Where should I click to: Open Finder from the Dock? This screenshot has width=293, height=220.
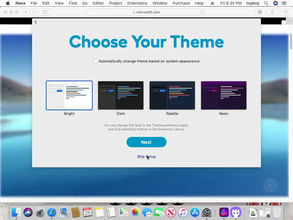(16, 212)
